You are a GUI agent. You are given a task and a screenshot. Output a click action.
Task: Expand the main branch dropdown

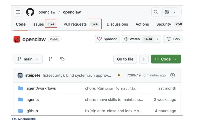tap(28, 59)
